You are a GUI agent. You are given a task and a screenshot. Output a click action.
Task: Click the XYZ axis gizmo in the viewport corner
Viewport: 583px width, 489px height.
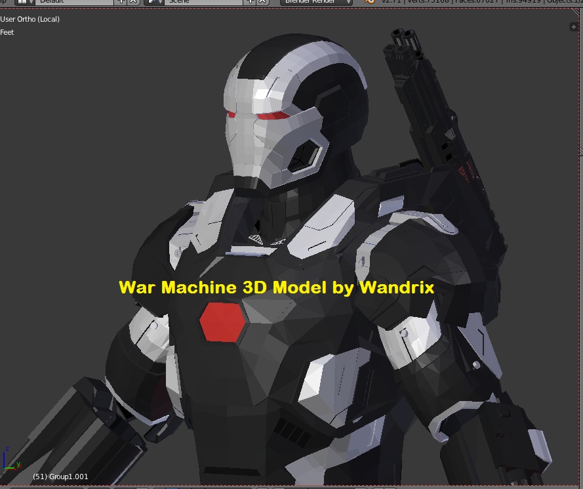(x=12, y=459)
